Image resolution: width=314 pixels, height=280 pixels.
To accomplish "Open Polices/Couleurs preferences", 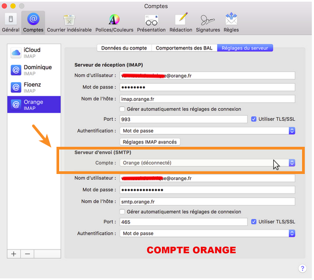I will [114, 23].
